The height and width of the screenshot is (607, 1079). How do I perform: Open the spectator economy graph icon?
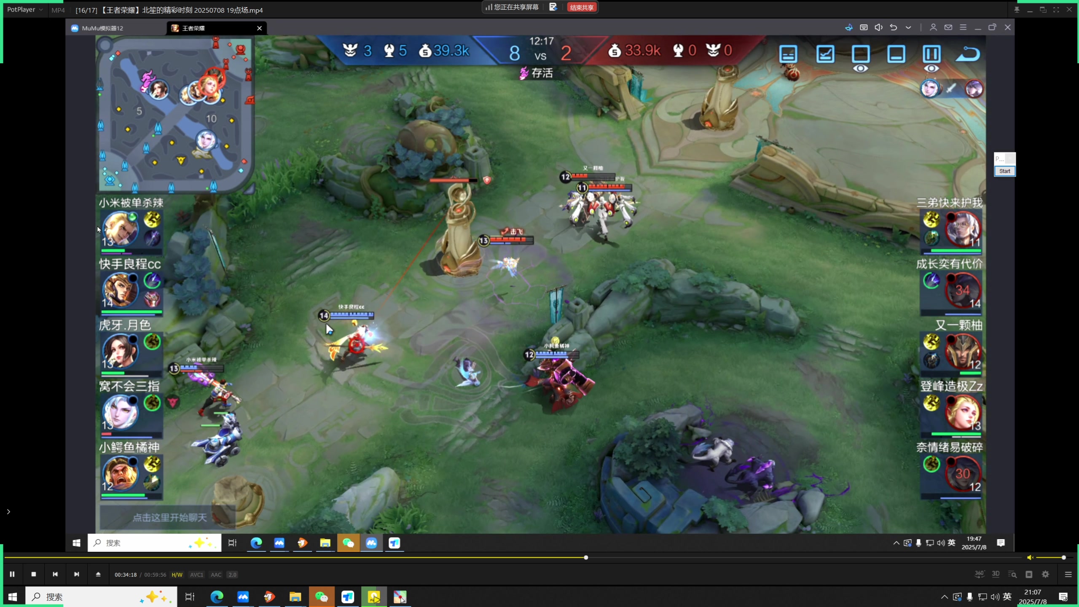click(x=825, y=54)
